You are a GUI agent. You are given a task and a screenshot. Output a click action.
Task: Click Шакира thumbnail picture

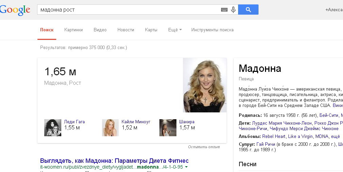pyautogui.click(x=168, y=128)
